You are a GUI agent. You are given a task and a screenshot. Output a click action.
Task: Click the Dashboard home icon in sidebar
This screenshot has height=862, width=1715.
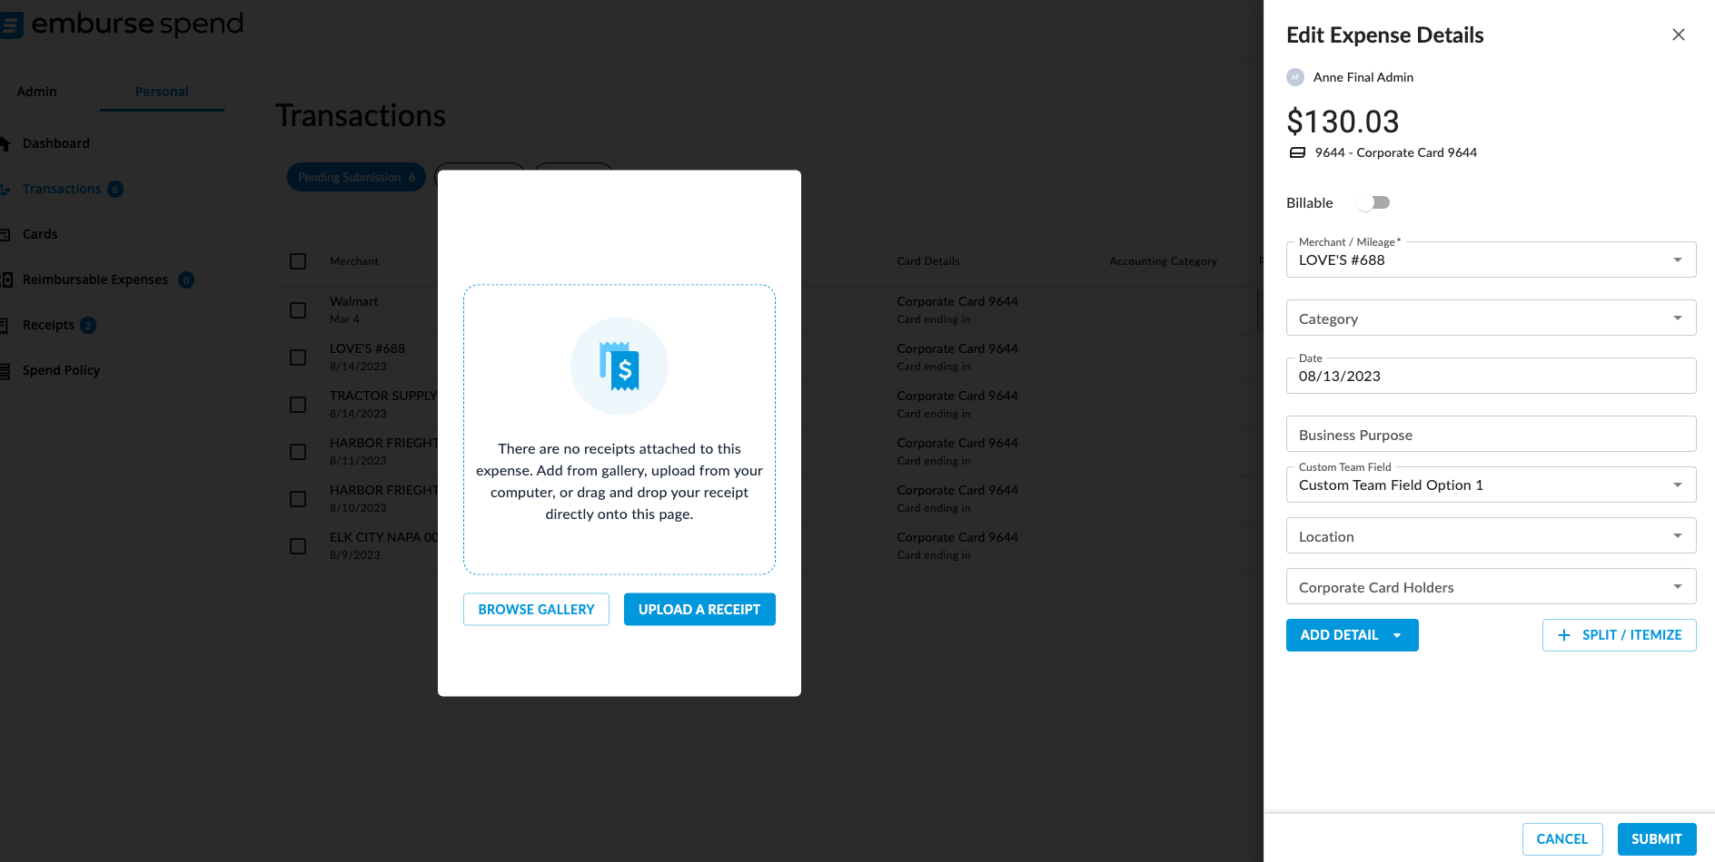click(x=5, y=143)
